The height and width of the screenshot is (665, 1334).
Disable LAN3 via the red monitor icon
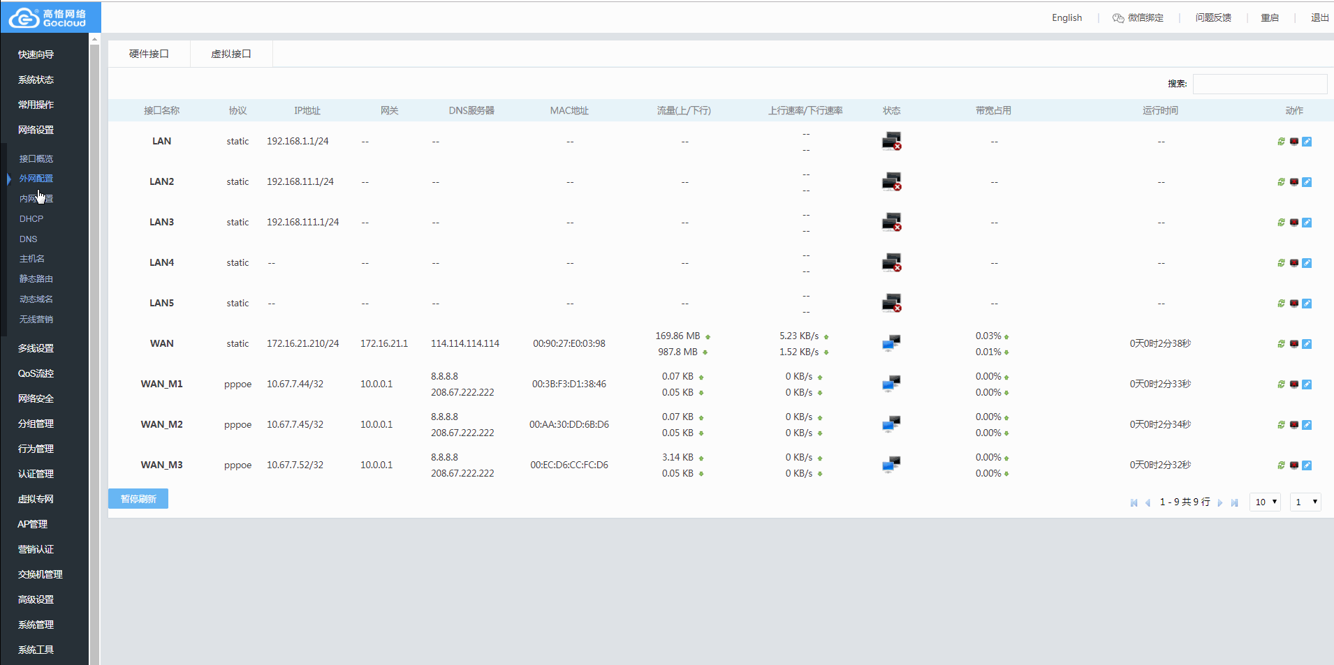pyautogui.click(x=1294, y=223)
